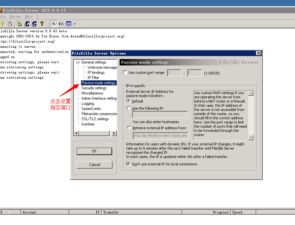
Task: Select Miscellaneous tree item
Action: 93,93
